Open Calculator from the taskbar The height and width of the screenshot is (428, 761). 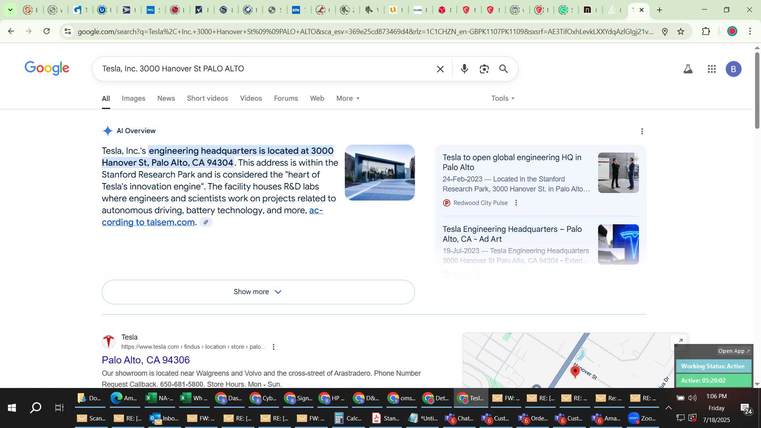click(348, 418)
